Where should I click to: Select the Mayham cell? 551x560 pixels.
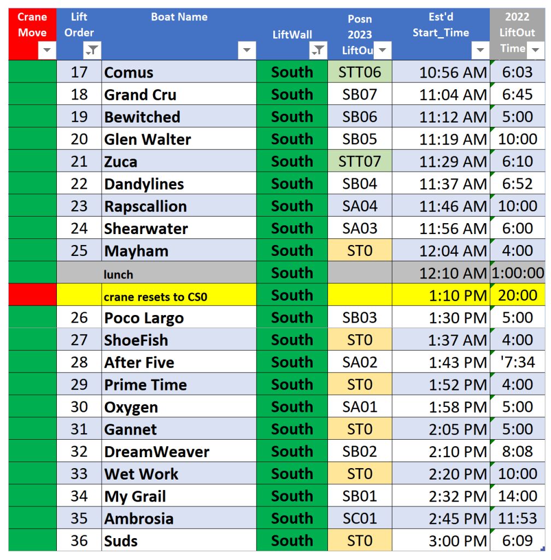[x=179, y=250]
